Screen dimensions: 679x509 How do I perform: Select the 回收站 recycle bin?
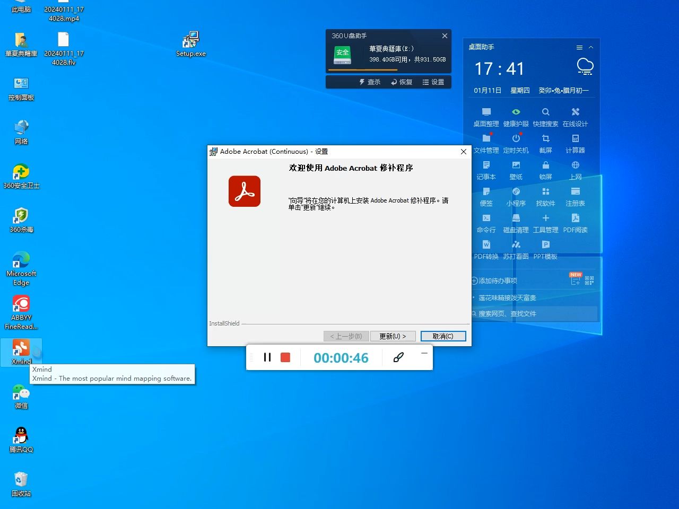click(x=21, y=484)
